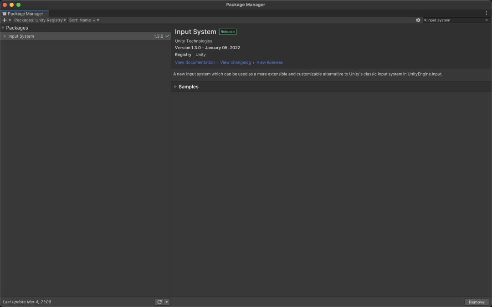Select the Input System package row
492x307 pixels.
[85, 36]
